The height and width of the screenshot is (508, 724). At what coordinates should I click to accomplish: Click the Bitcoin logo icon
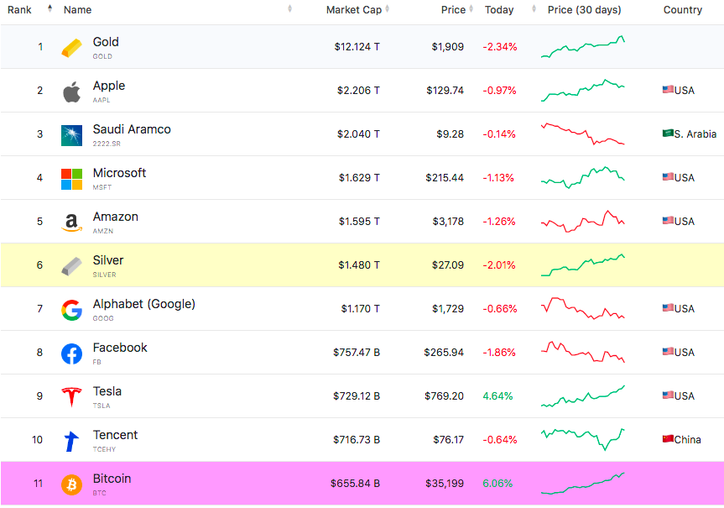click(x=71, y=484)
